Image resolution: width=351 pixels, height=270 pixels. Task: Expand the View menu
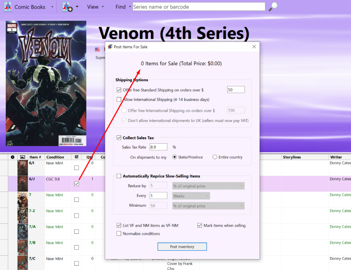(95, 7)
